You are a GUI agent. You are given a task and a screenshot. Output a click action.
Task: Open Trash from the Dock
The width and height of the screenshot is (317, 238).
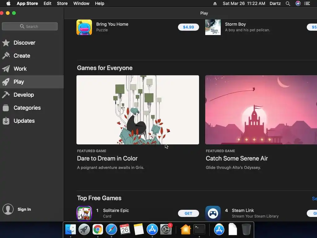(x=246, y=229)
